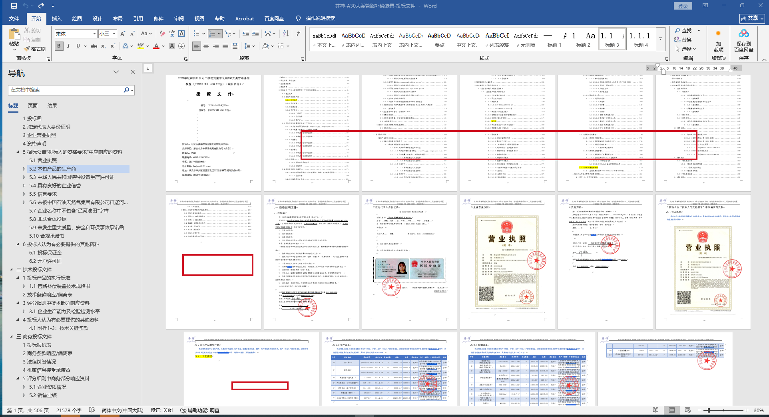Toggle Underline formatting

coord(78,46)
